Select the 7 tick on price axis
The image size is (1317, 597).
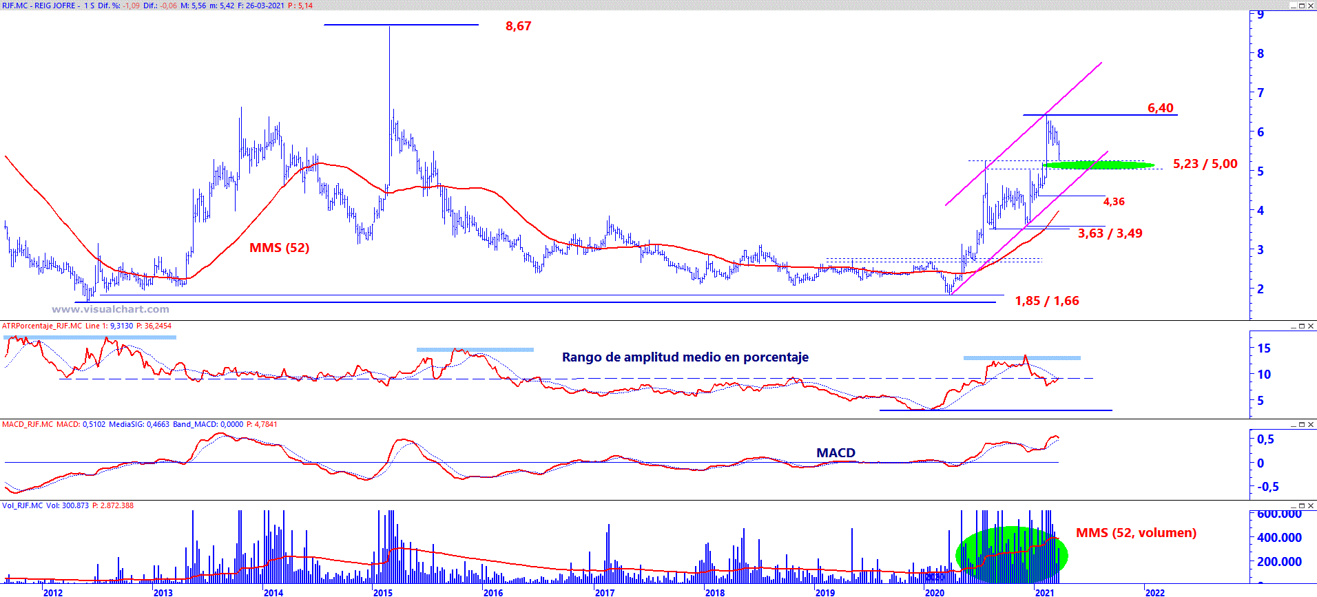[1261, 93]
